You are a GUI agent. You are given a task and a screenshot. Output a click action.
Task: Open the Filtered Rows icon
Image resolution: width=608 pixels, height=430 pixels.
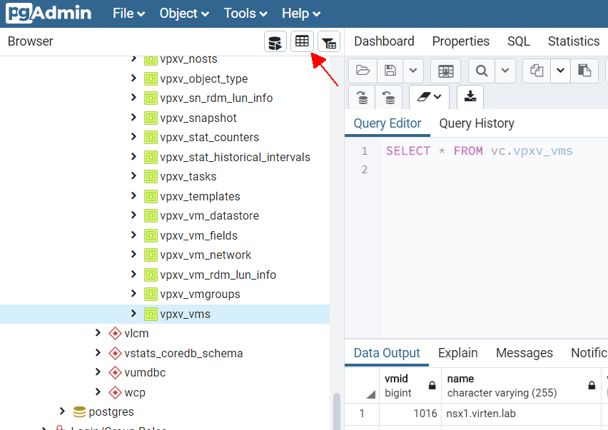pyautogui.click(x=329, y=42)
